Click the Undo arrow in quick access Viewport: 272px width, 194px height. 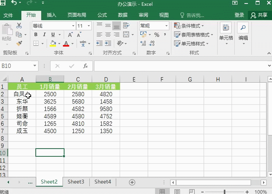(x=14, y=3)
